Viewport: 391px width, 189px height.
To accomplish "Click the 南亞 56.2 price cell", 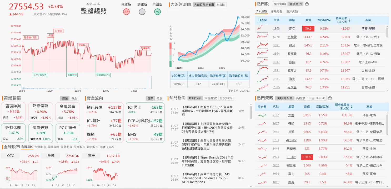I will point(308,28).
